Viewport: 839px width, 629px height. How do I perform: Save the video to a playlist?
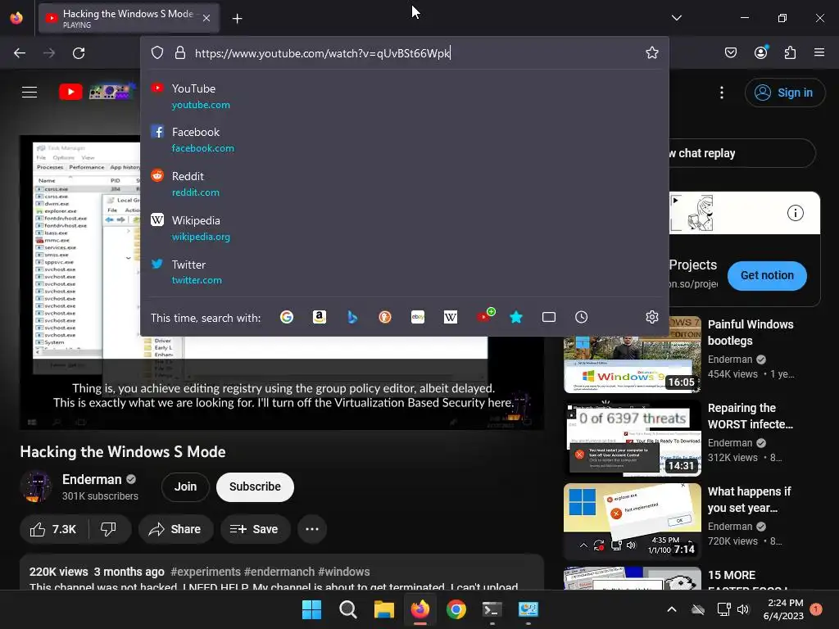tap(254, 529)
